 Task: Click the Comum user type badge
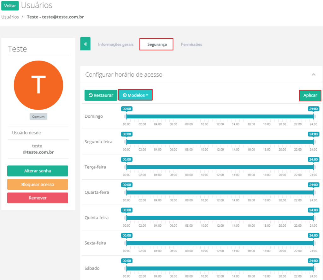coord(38,116)
